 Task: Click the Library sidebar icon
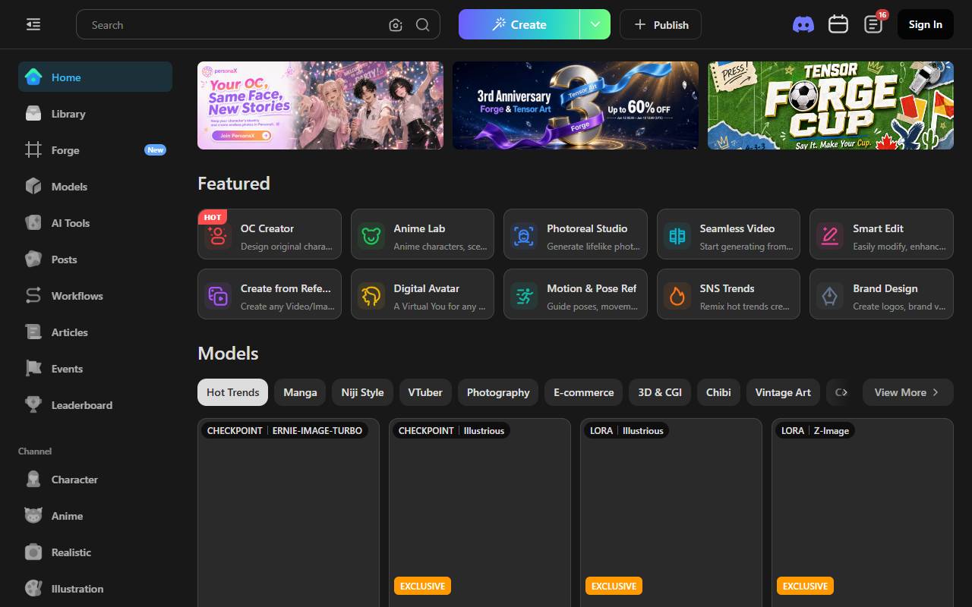[33, 114]
